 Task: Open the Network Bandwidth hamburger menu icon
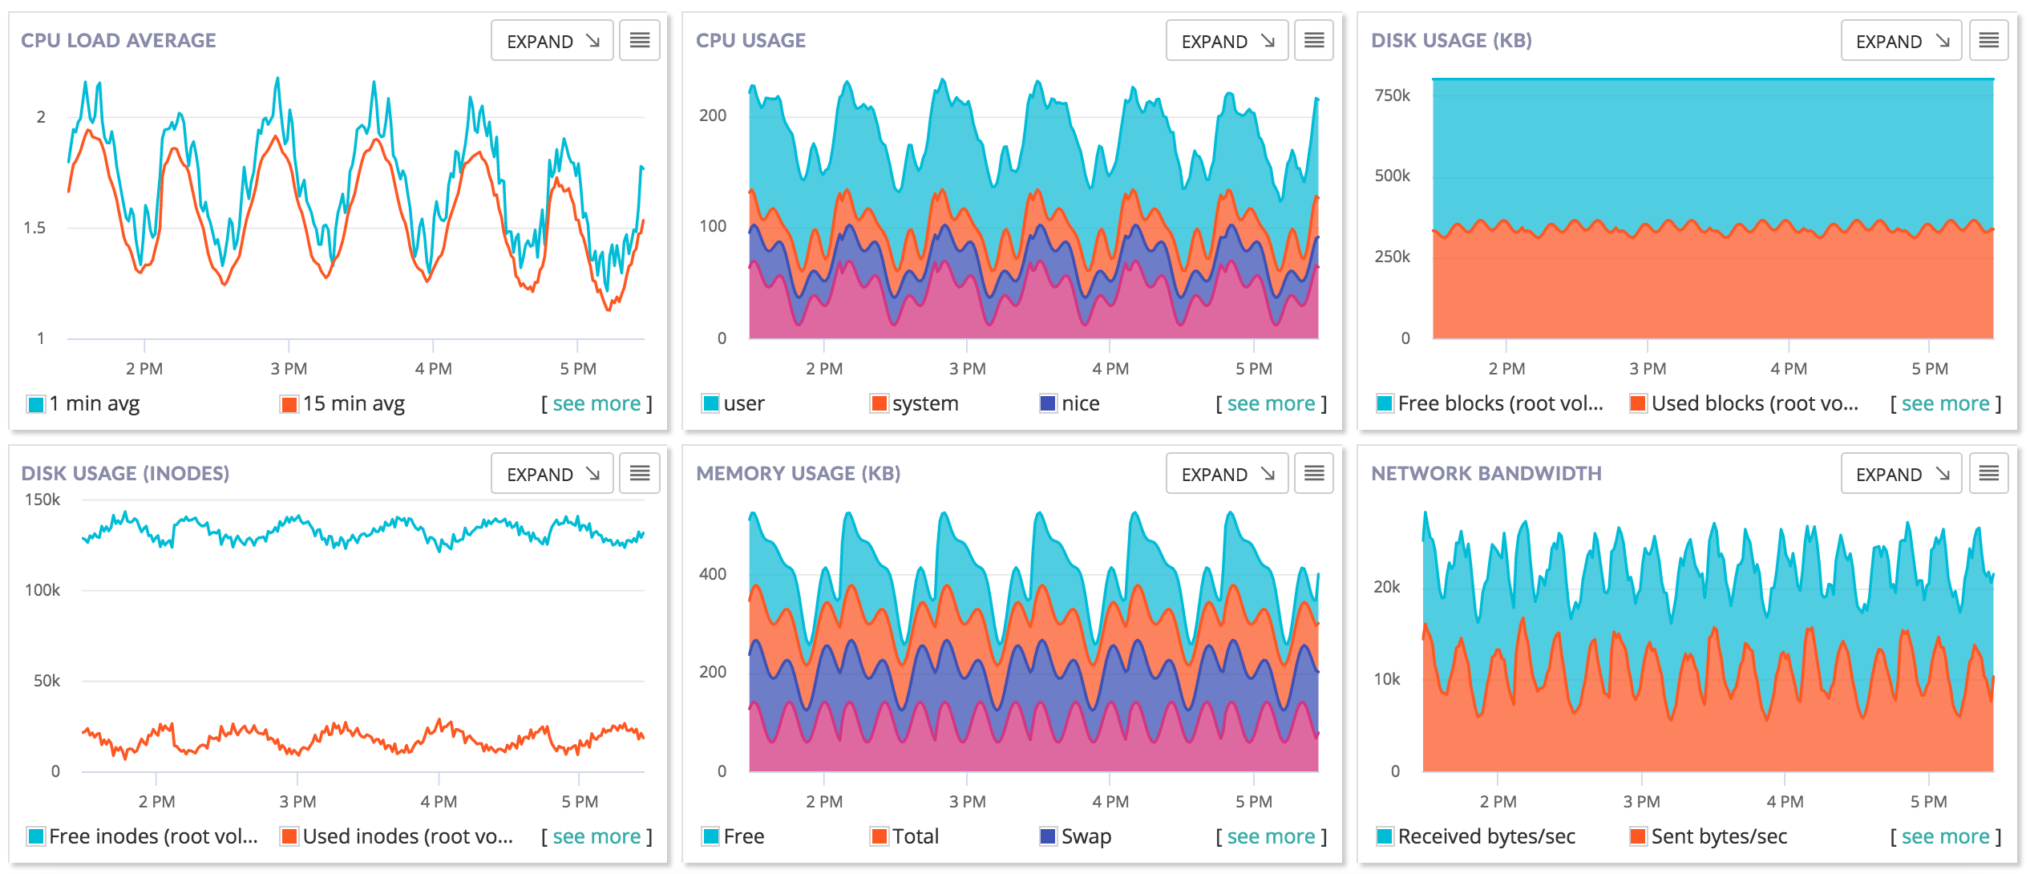click(x=1988, y=474)
